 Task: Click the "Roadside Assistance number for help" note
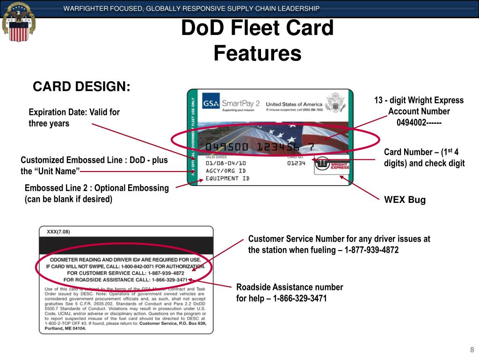pyautogui.click(x=290, y=293)
